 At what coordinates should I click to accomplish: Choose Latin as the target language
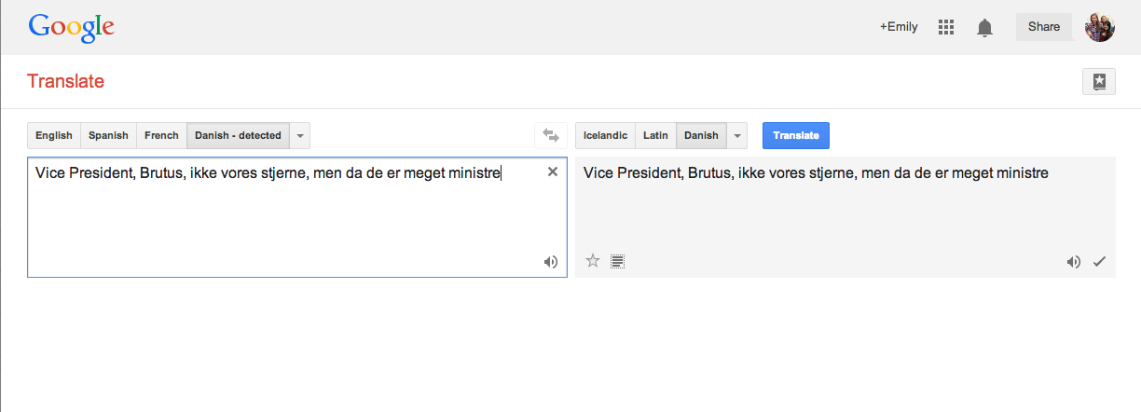click(x=655, y=135)
